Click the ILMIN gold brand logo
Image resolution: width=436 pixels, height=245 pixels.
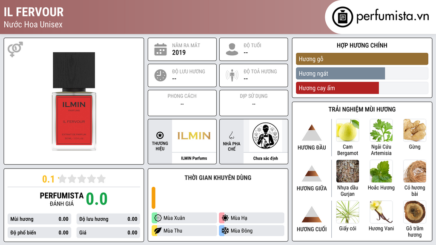pos(194,136)
